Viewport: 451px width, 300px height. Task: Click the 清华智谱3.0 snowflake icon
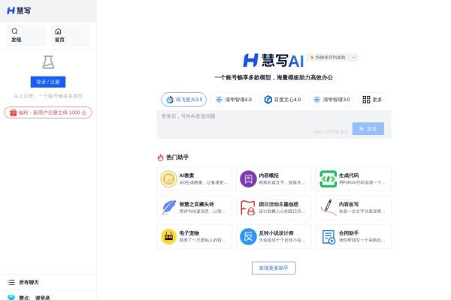[317, 99]
